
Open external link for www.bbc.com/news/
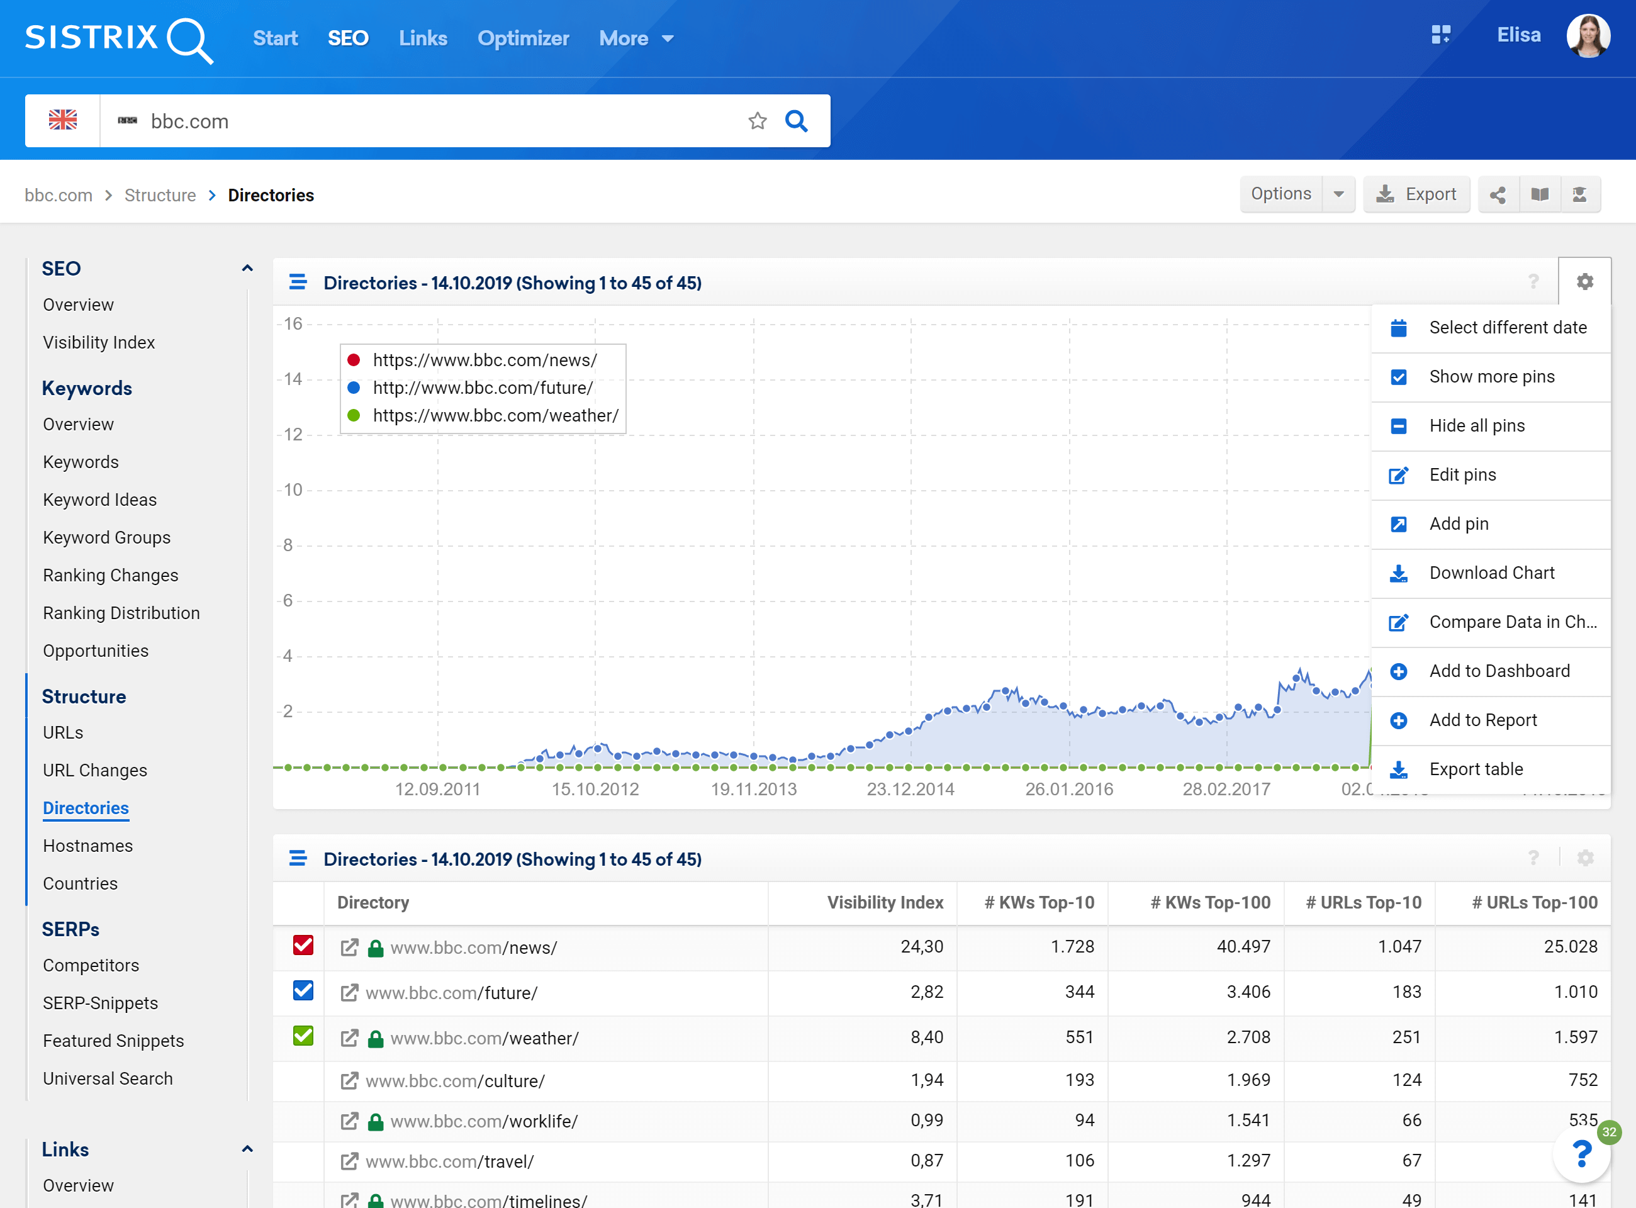pos(350,948)
